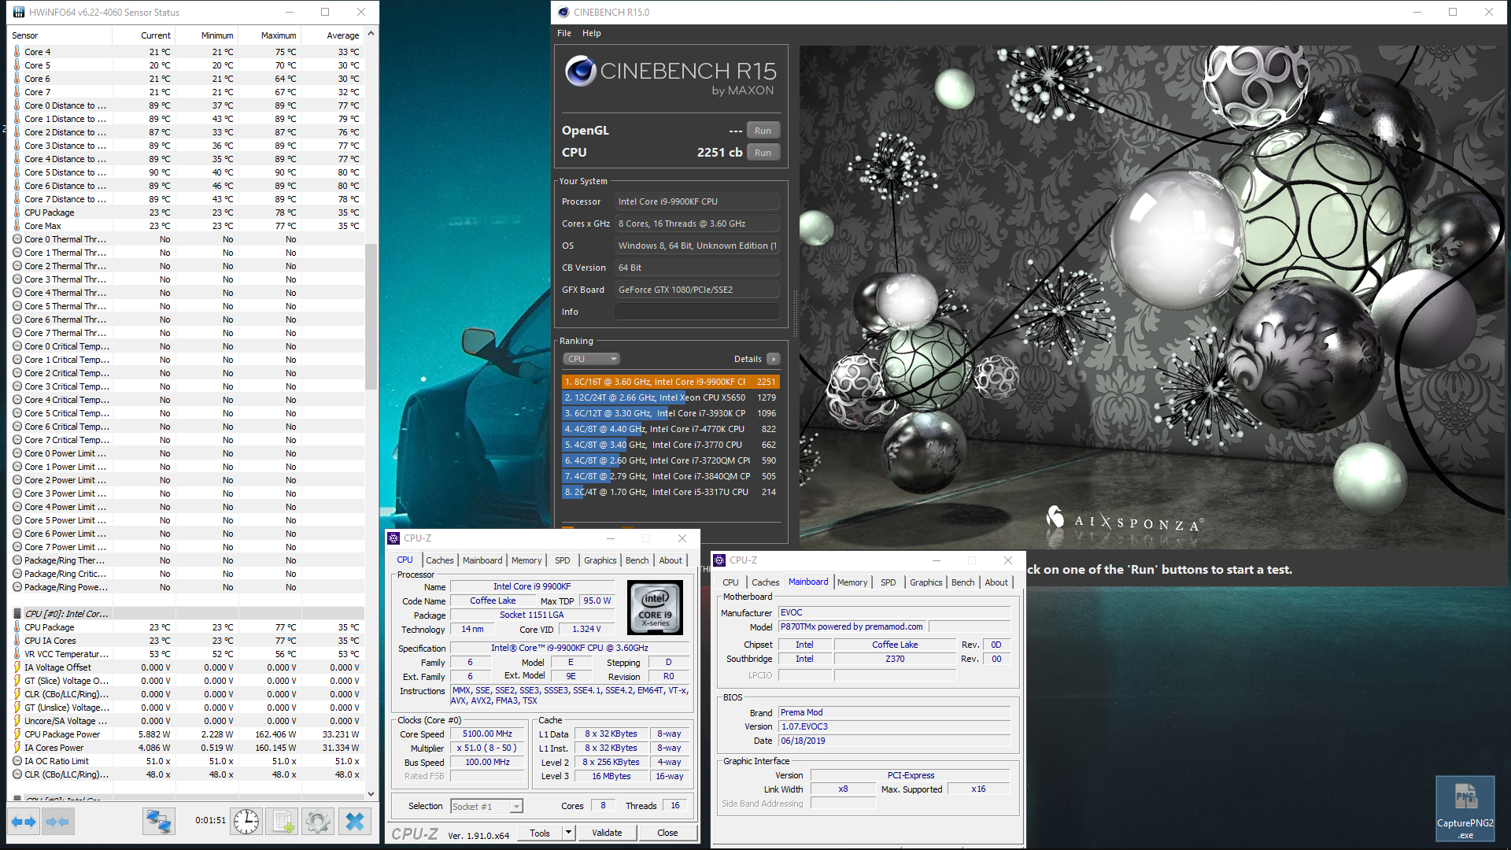
Task: Expand CPU-Z Tools dropdown arrow
Action: [568, 833]
